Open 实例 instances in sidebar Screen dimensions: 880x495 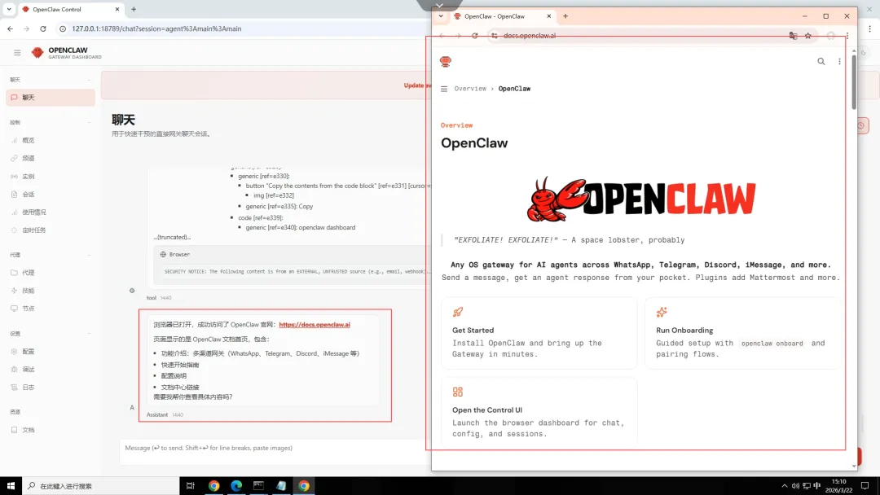pos(51,176)
